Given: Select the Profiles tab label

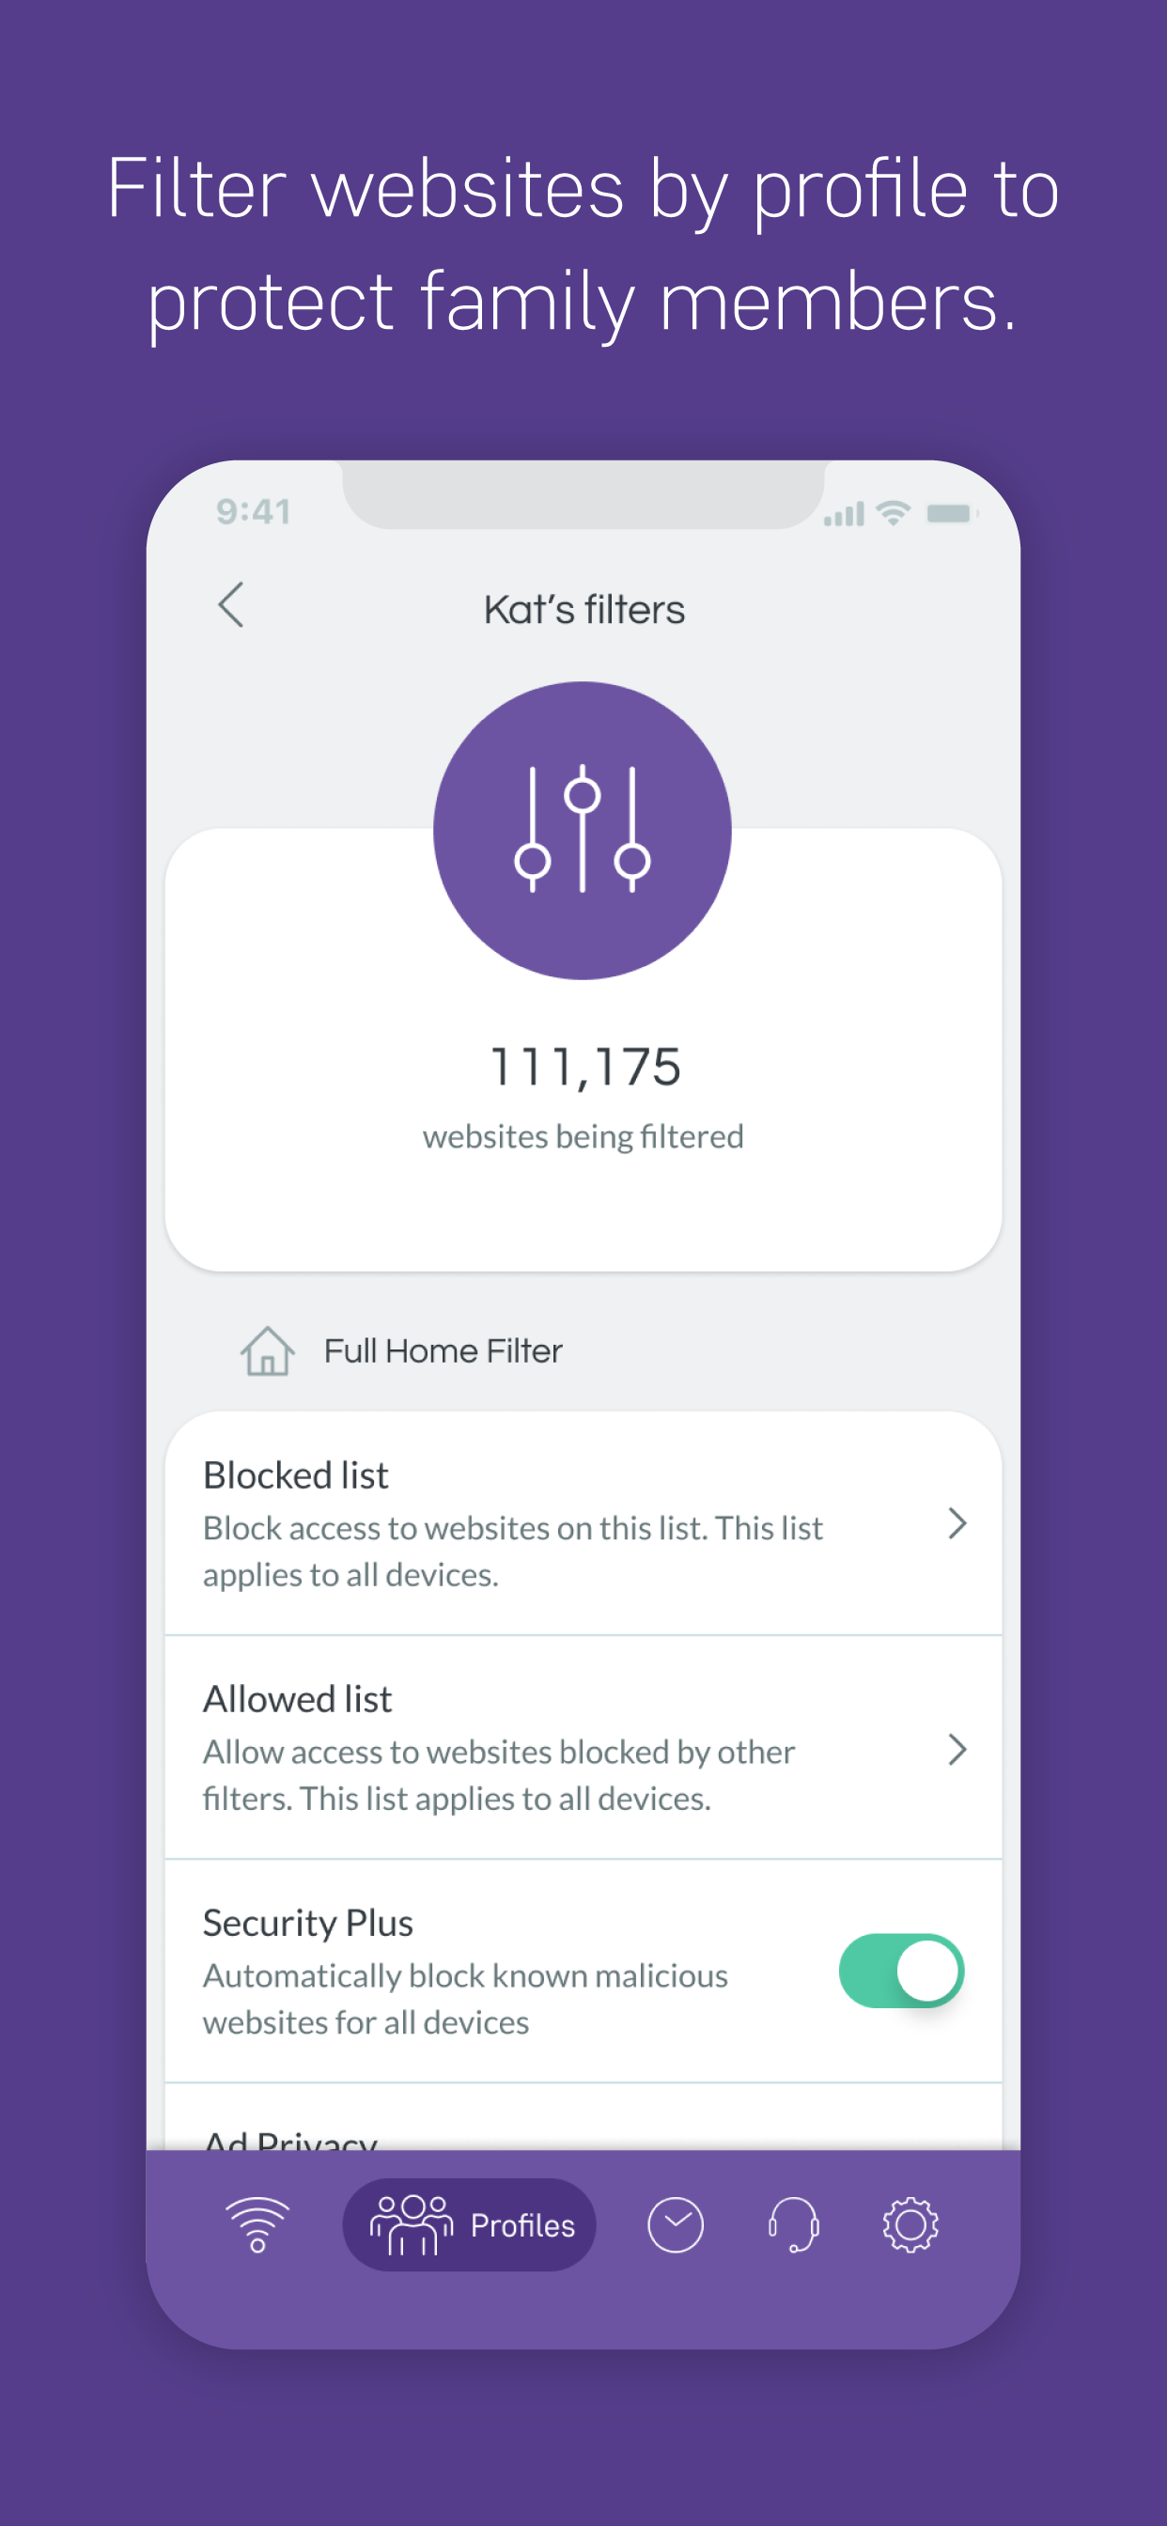Looking at the screenshot, I should tap(522, 2225).
